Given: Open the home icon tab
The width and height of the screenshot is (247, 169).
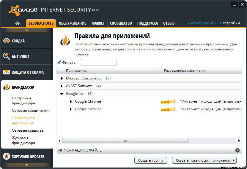Looking at the screenshot, I should pyautogui.click(x=18, y=23).
